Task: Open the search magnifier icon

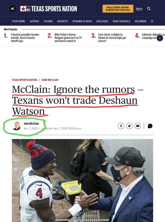Action: [149, 9]
